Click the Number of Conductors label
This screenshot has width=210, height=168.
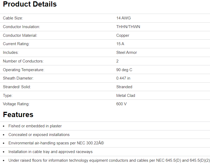click(x=23, y=61)
